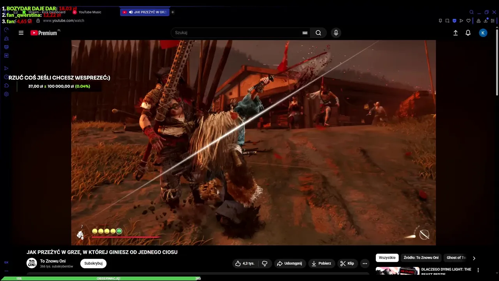The height and width of the screenshot is (281, 499).
Task: Open a new browser tab with plus
Action: pos(173,12)
